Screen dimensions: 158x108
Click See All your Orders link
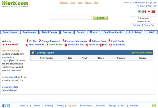[x=142, y=53]
